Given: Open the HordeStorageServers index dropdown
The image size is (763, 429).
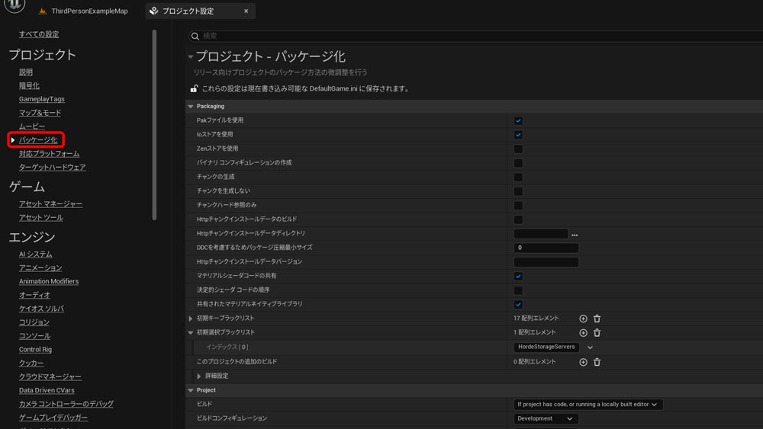Looking at the screenshot, I should pyautogui.click(x=546, y=347).
